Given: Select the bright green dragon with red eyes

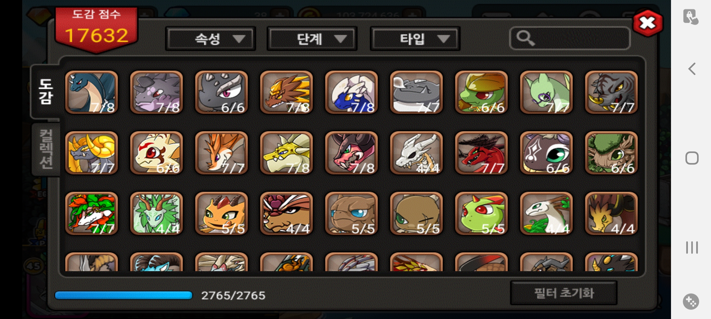Looking at the screenshot, I should (481, 213).
